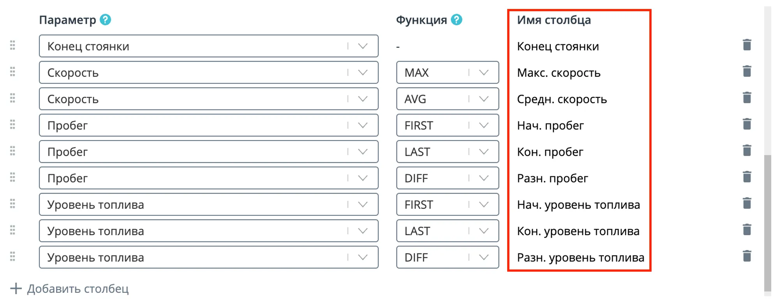Open the DIFF function dropdown for Пробег
Screen dimensions: 779x308
(448, 178)
